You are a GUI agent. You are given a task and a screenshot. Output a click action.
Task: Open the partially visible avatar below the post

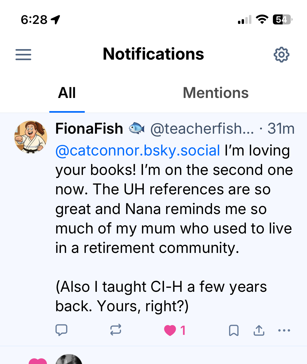coord(69,359)
